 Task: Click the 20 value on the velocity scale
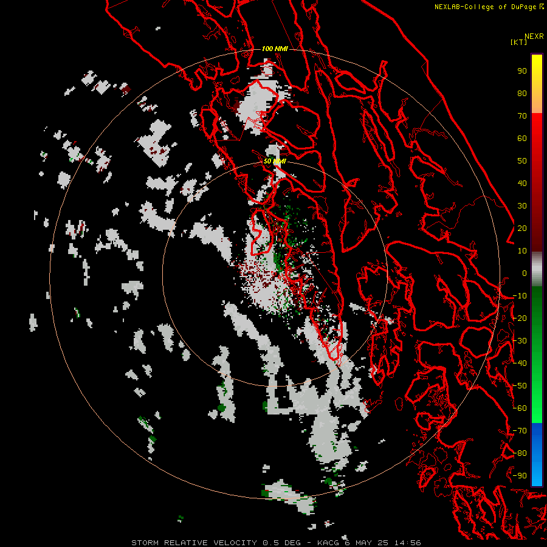pos(522,228)
